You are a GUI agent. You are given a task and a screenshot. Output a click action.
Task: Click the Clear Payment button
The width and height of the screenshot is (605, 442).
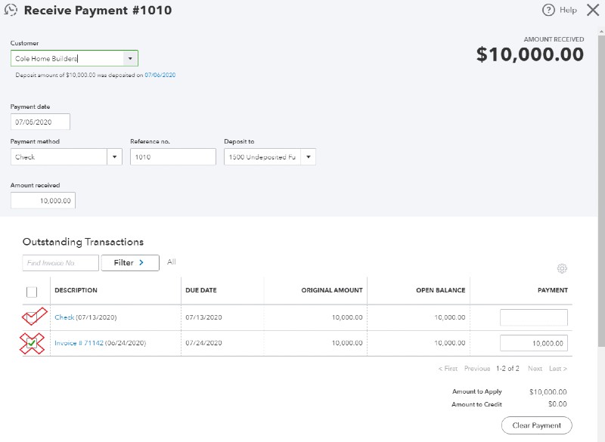pos(536,425)
